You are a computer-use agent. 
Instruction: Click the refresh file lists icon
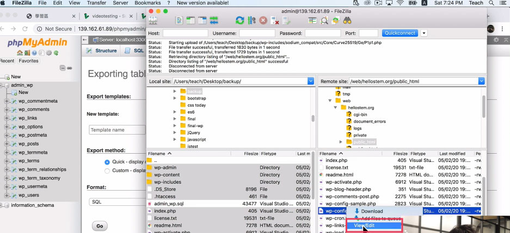tap(239, 21)
